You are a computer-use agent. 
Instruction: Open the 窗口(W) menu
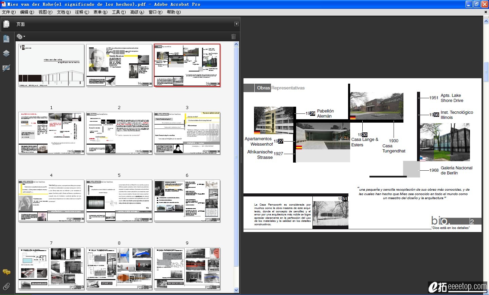[x=156, y=12]
